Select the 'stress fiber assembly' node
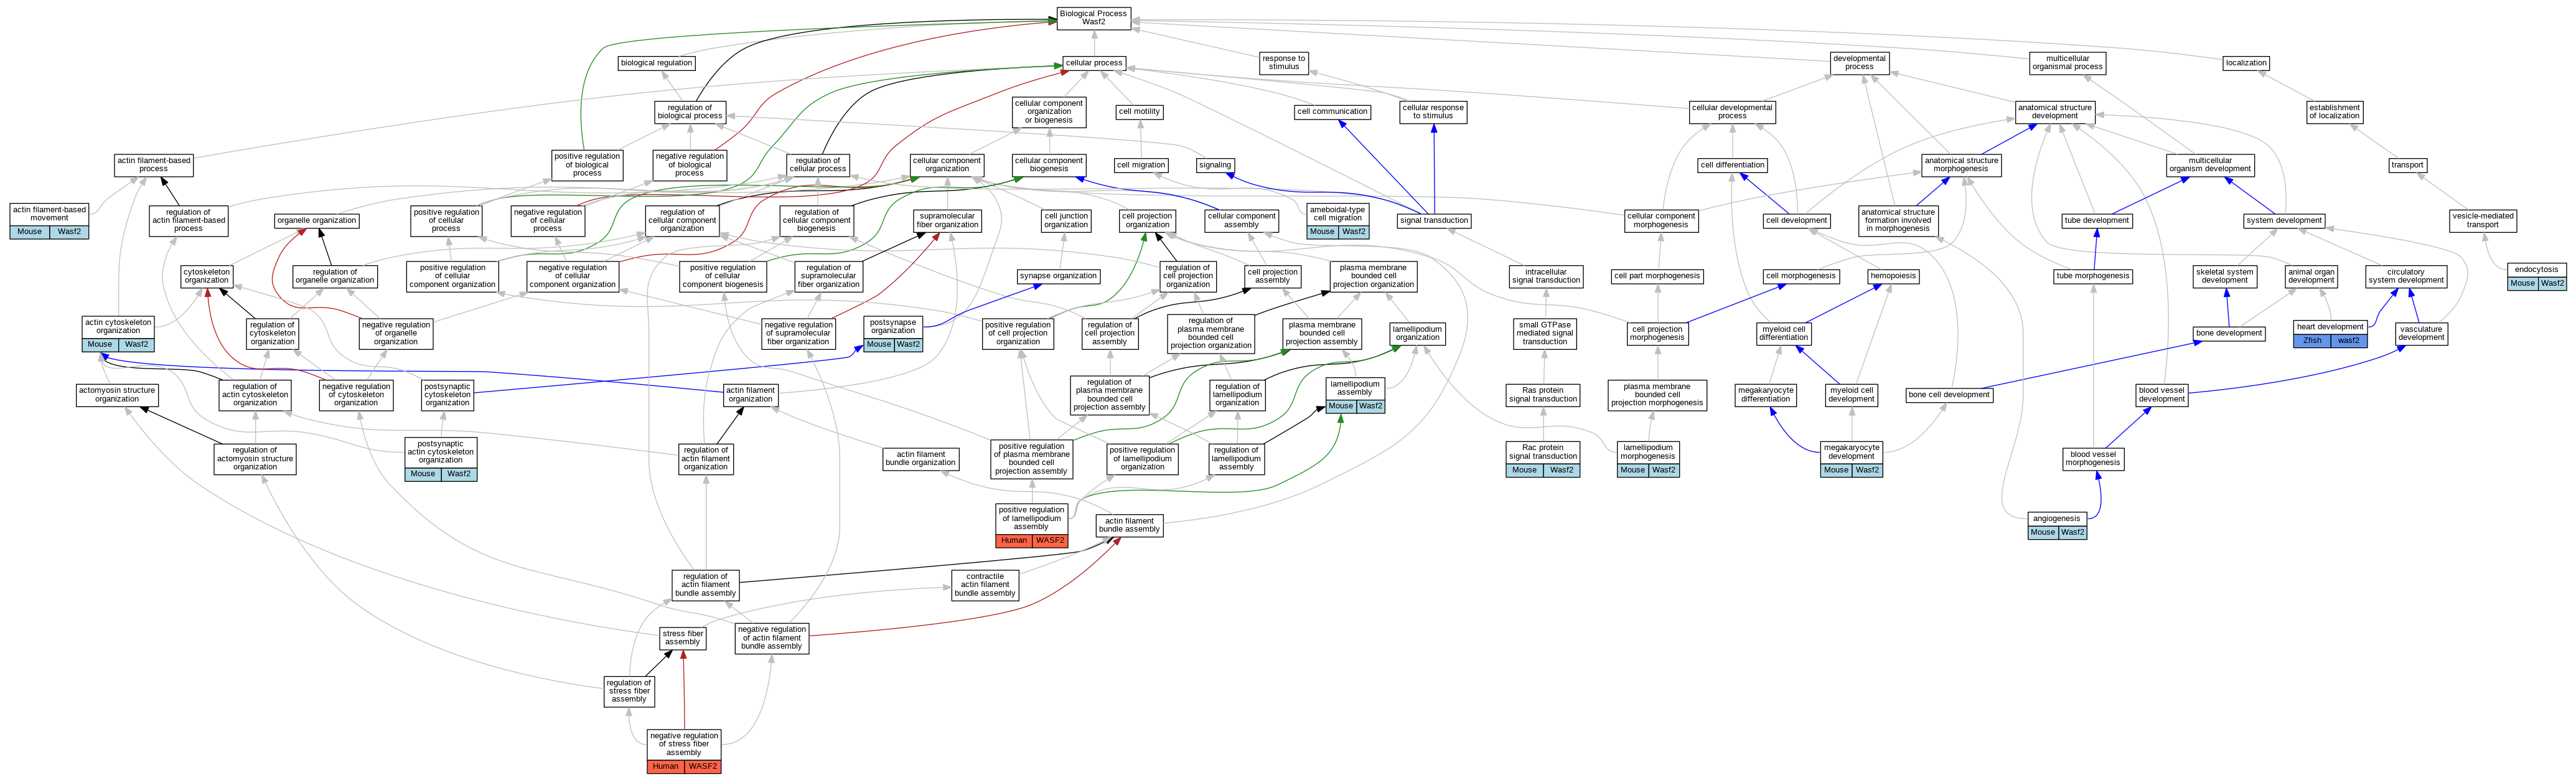The height and width of the screenshot is (780, 2576). point(682,638)
